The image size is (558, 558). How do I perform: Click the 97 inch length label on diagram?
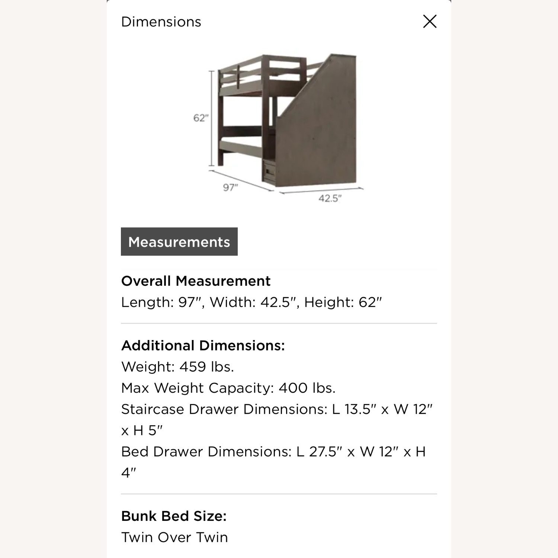coord(231,187)
